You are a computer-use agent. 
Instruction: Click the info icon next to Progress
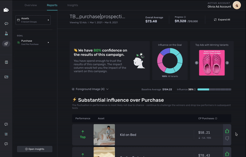point(185,17)
